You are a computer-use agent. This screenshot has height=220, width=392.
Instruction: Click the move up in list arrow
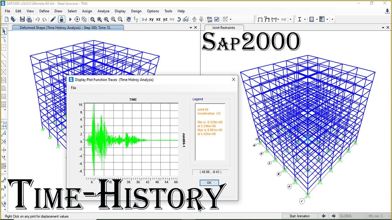194,19
